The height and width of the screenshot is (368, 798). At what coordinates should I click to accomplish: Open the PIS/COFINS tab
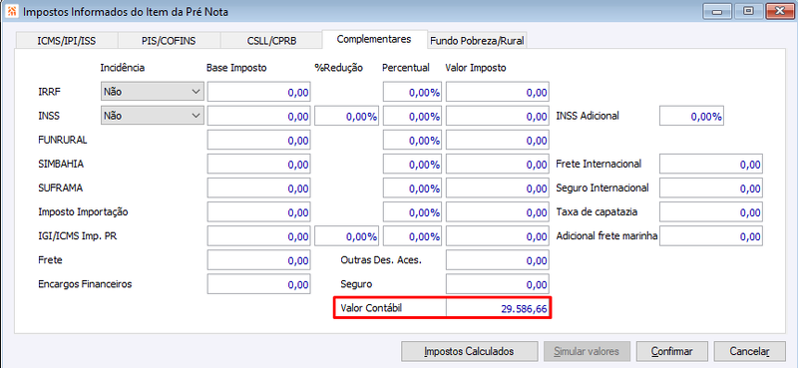[x=169, y=41]
